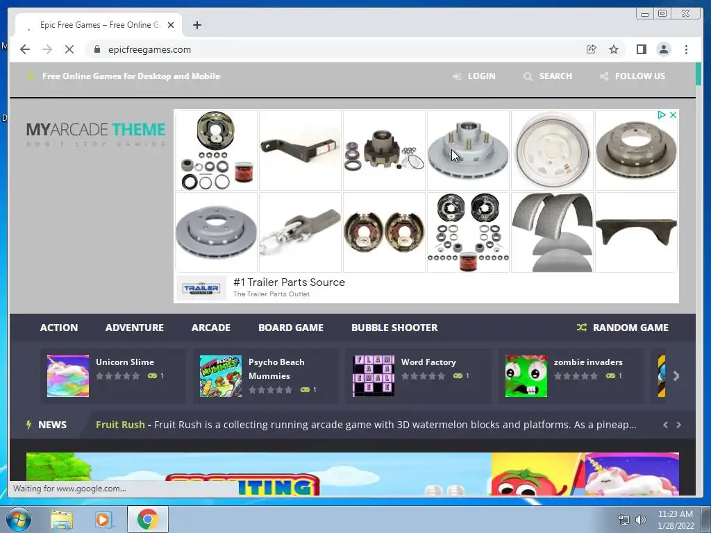Image resolution: width=711 pixels, height=533 pixels.
Task: Select the Epic Free Games tab
Action: tap(99, 25)
